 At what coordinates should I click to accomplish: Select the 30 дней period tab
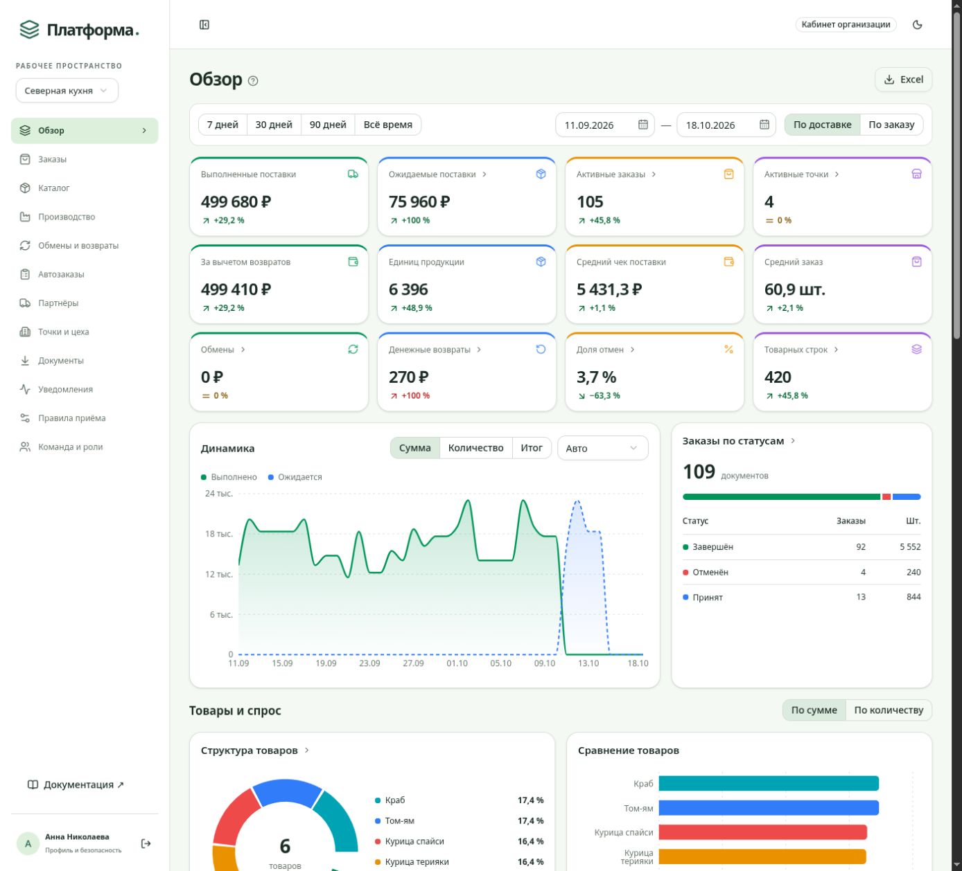tap(274, 125)
